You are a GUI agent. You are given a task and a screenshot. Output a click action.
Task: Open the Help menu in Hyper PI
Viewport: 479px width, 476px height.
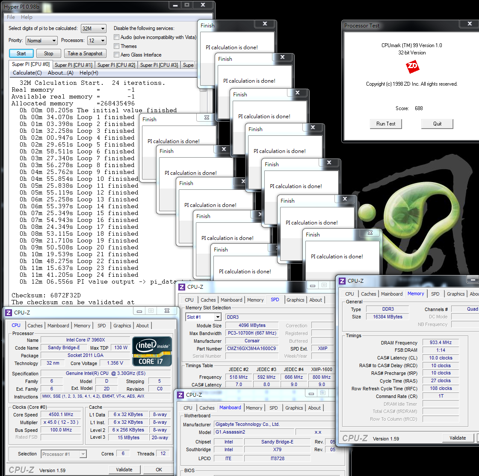(27, 17)
